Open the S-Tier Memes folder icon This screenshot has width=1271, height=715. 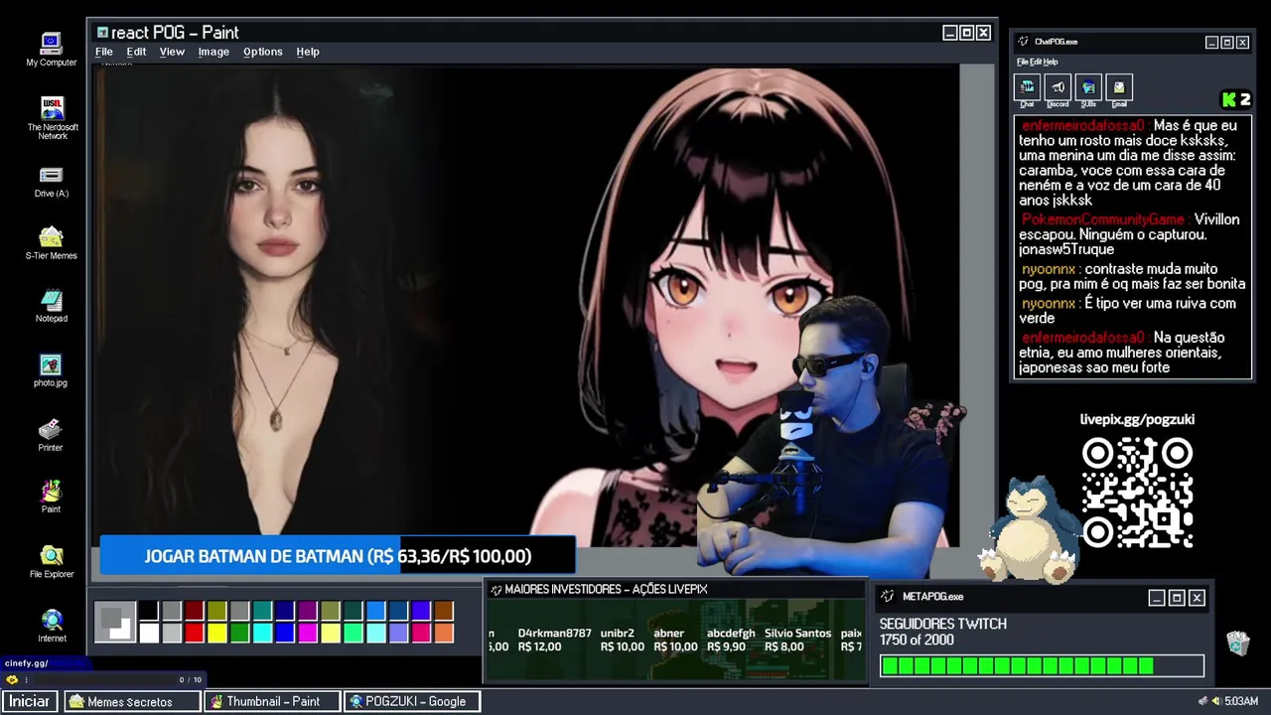tap(52, 237)
